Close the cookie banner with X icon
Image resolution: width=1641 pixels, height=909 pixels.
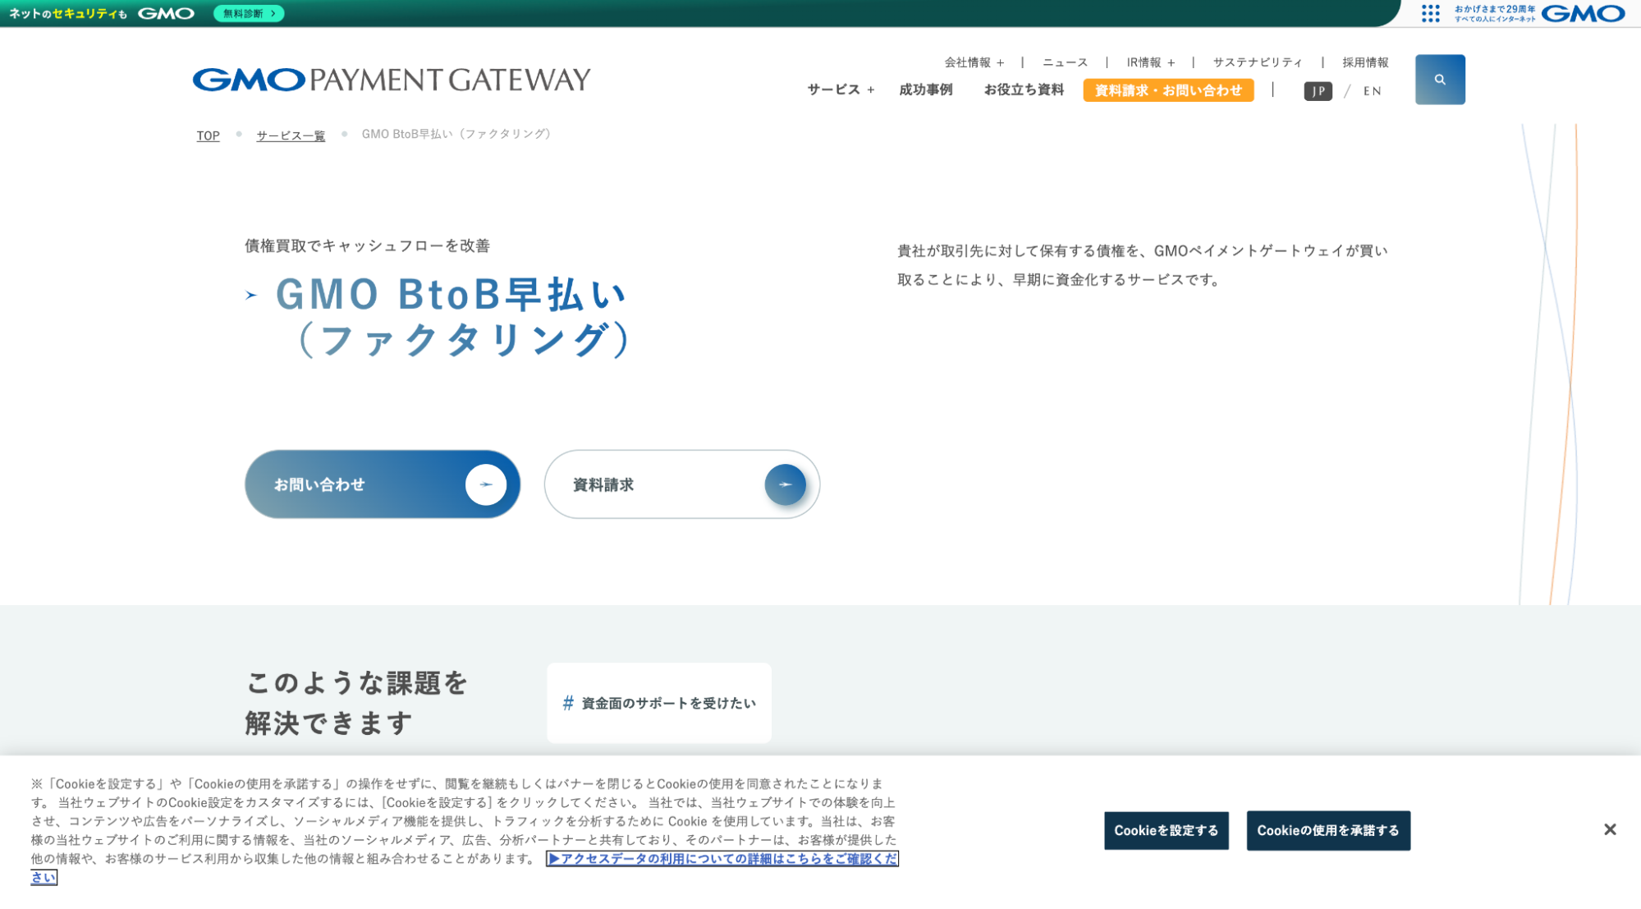click(x=1609, y=829)
